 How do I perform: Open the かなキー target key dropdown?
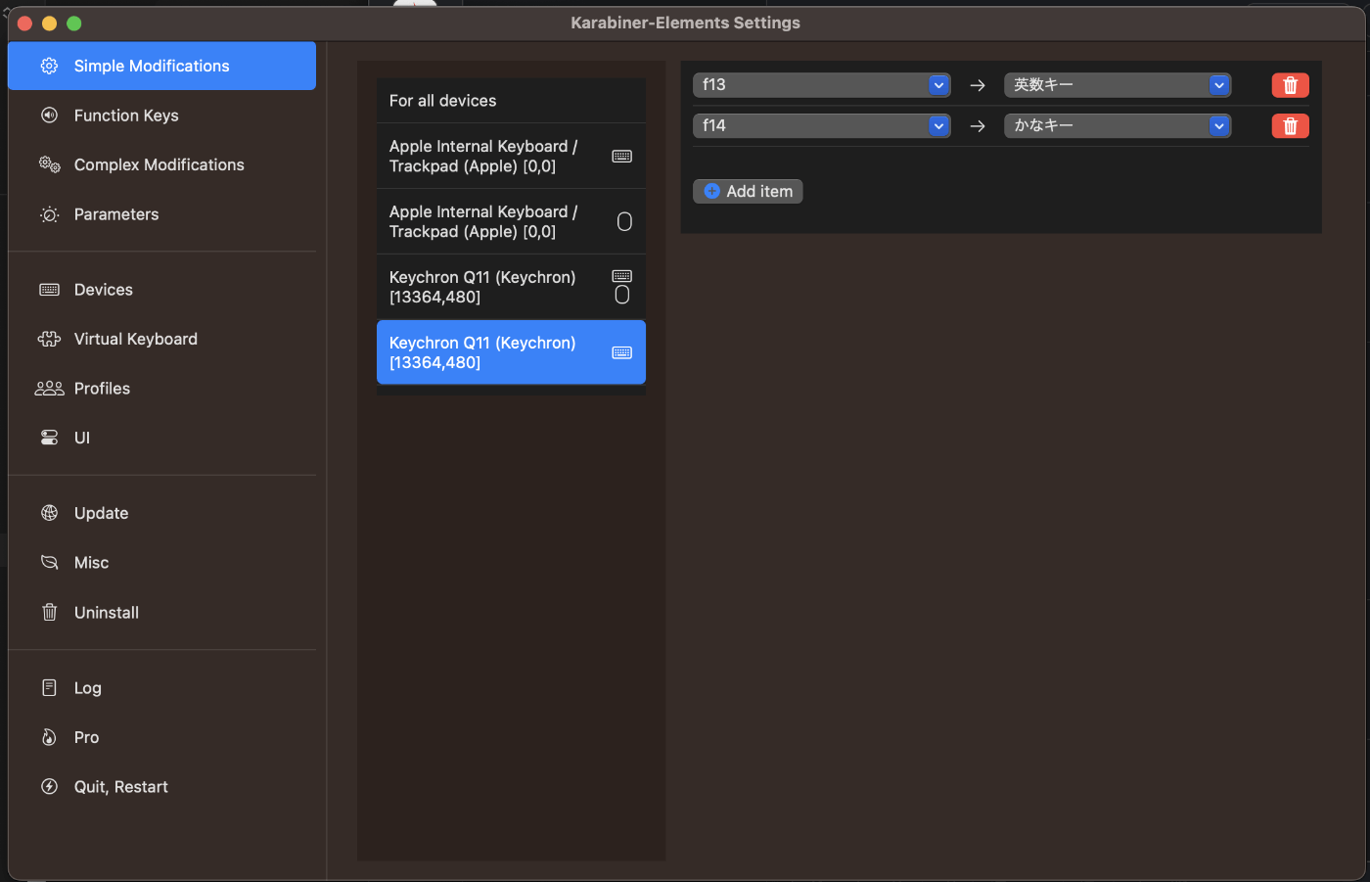click(x=1117, y=125)
